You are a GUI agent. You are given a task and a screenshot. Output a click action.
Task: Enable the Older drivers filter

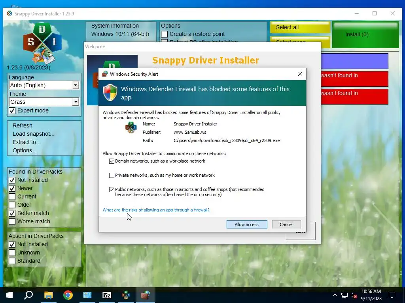[x=12, y=205]
